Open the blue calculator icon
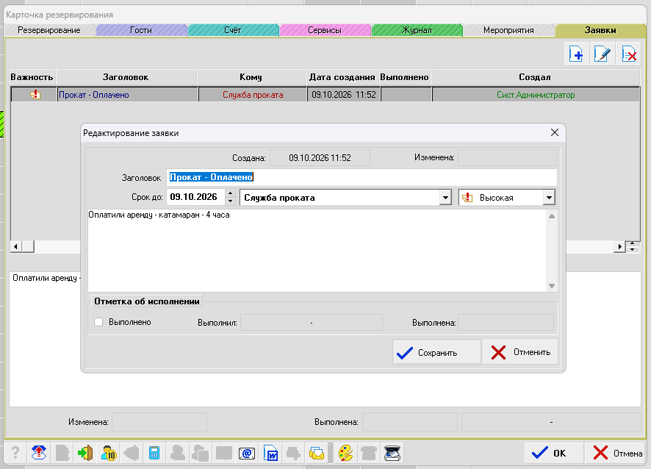Image resolution: width=651 pixels, height=469 pixels. tap(154, 453)
